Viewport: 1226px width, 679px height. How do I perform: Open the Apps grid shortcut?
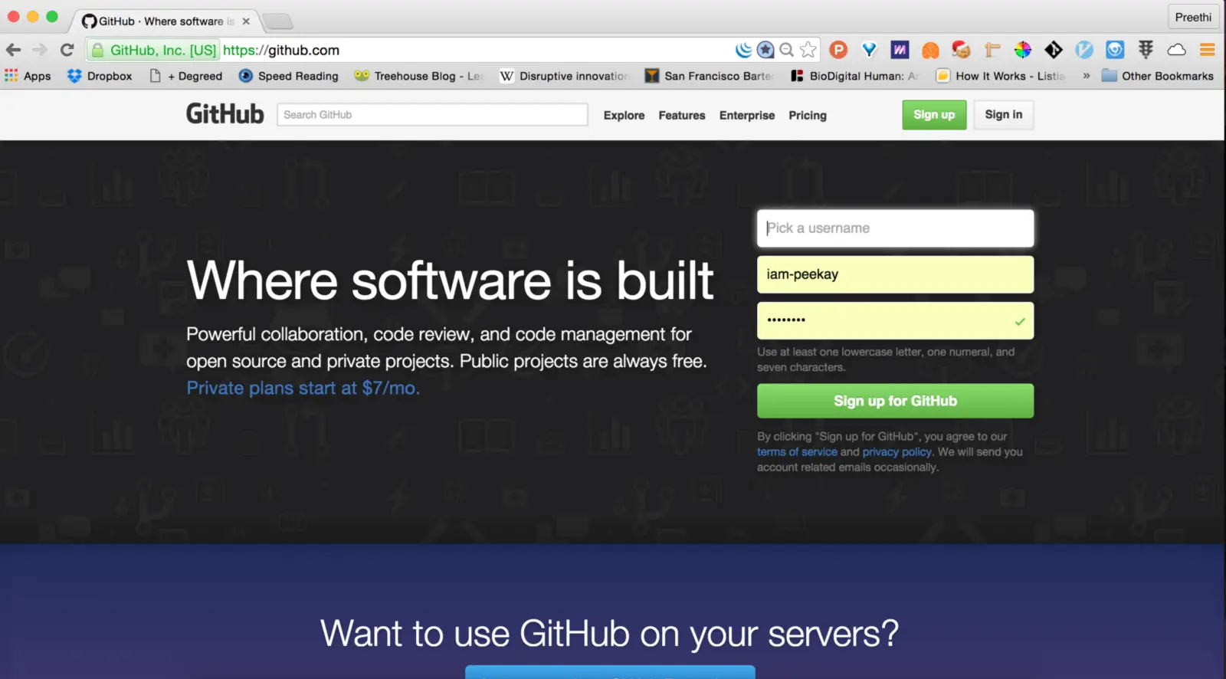point(28,76)
